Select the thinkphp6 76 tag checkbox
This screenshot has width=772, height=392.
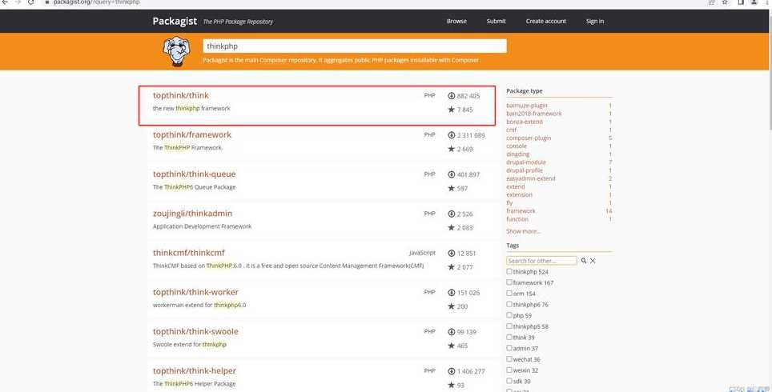coord(509,304)
